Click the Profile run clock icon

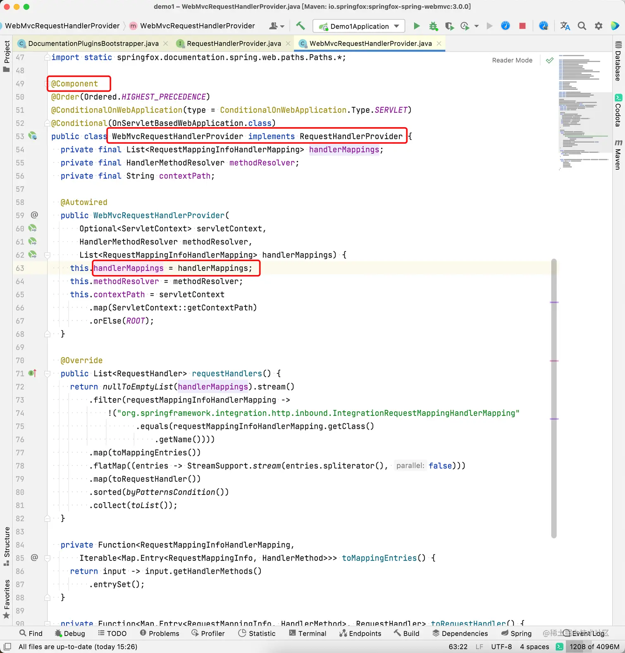pyautogui.click(x=465, y=26)
